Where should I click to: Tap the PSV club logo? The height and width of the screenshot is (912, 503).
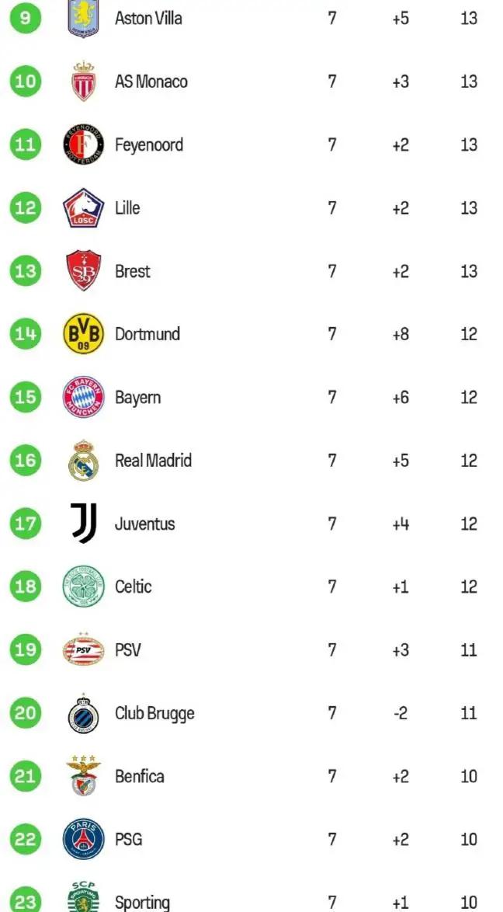coord(83,650)
